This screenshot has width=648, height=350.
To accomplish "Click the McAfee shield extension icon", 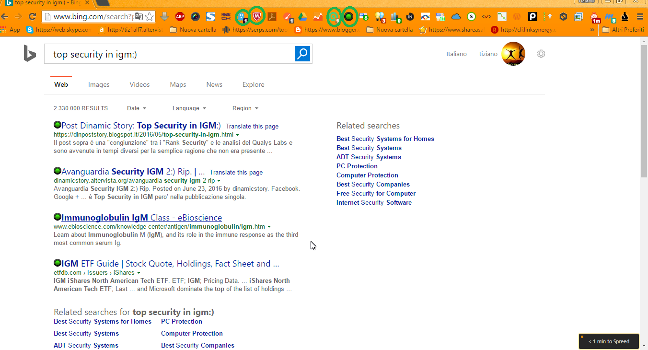I will (x=257, y=17).
